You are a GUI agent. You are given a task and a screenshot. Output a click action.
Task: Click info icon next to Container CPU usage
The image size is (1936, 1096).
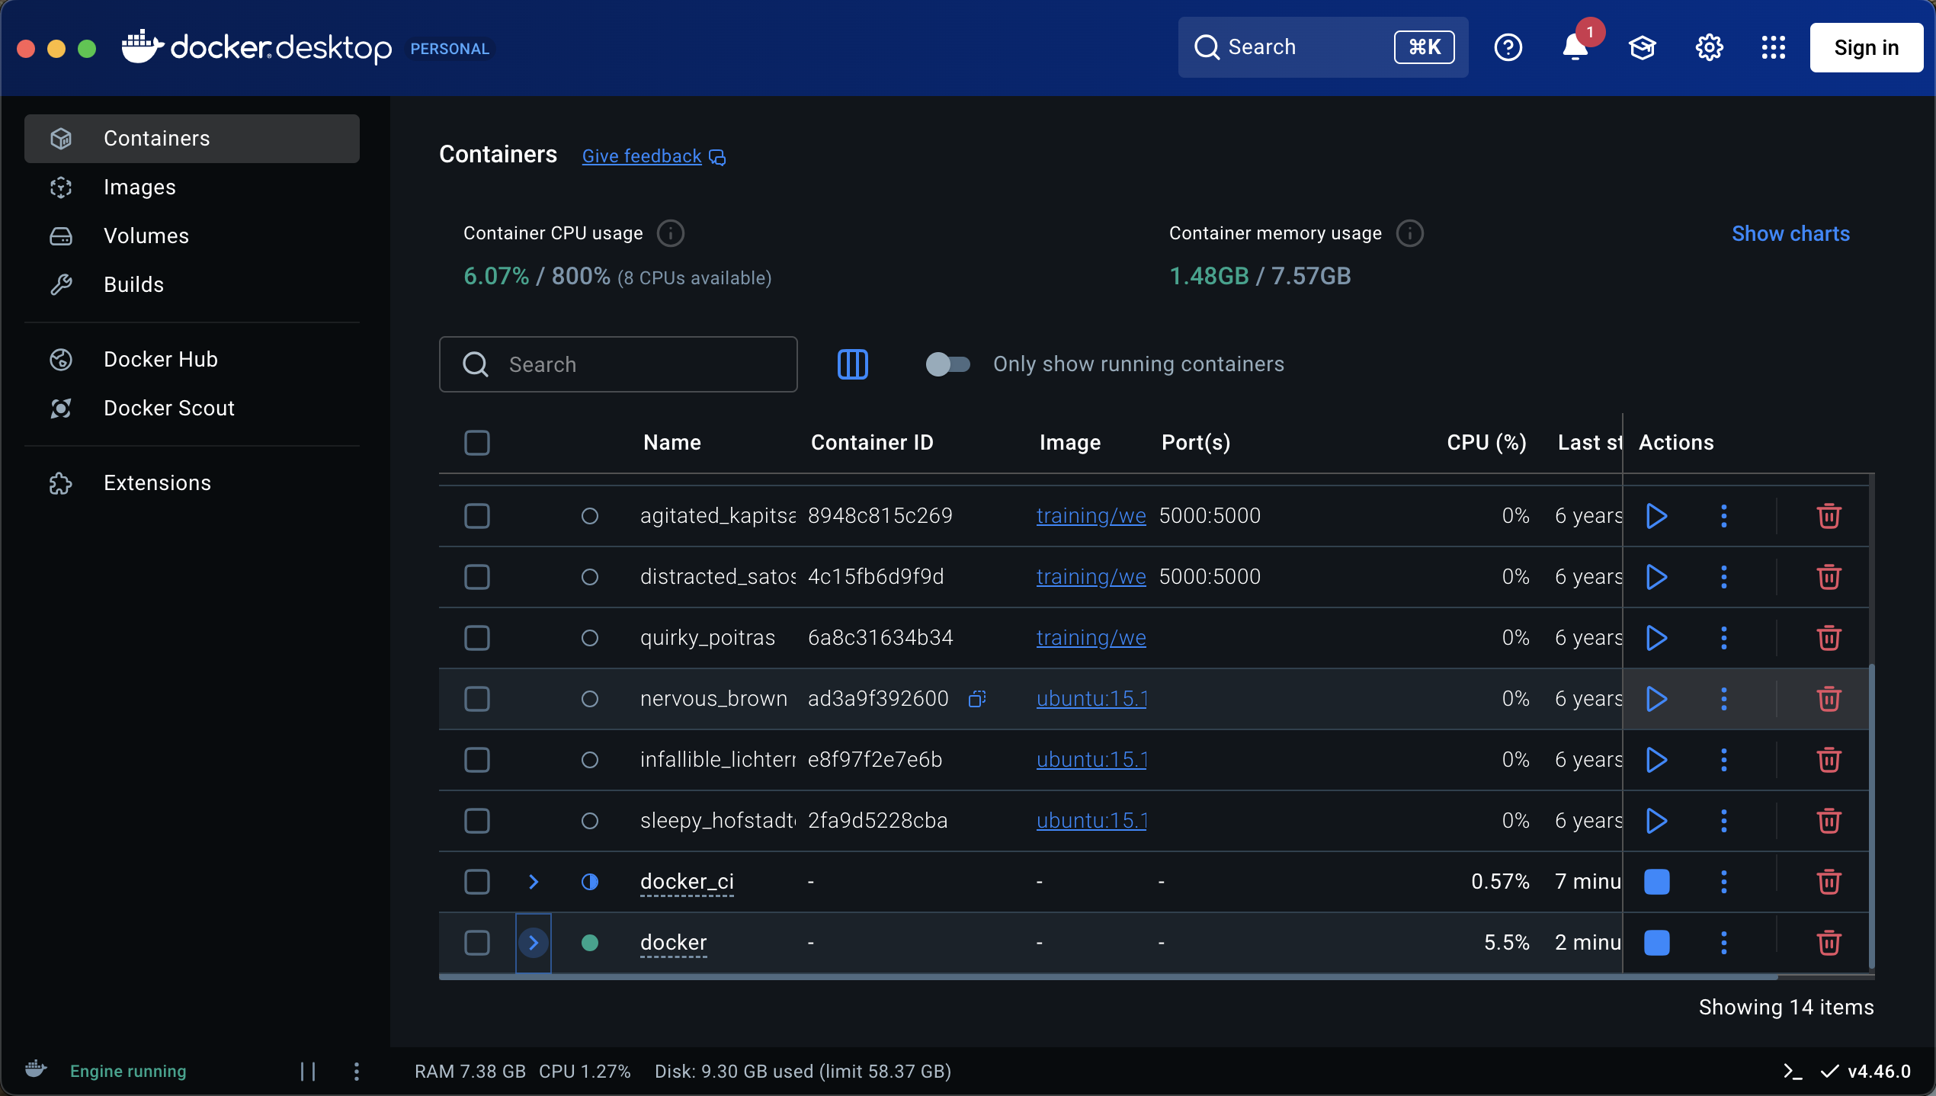pos(671,233)
